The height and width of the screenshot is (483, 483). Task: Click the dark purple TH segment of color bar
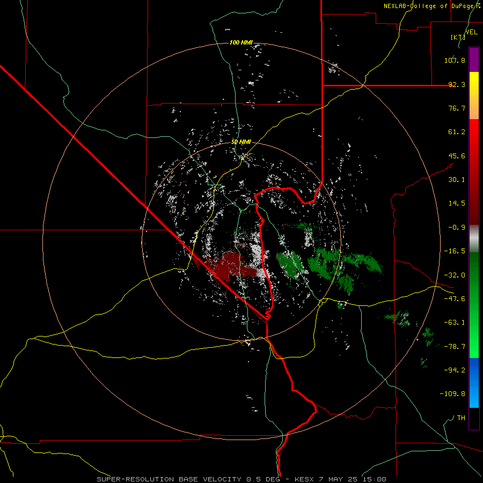[474, 418]
